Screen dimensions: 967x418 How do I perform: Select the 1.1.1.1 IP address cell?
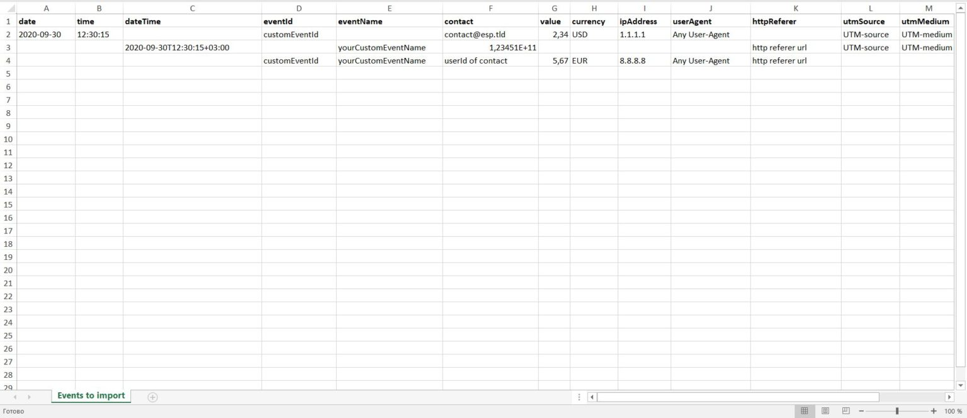coord(644,35)
